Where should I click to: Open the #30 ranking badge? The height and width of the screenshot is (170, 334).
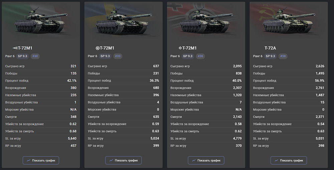click(x=35, y=56)
